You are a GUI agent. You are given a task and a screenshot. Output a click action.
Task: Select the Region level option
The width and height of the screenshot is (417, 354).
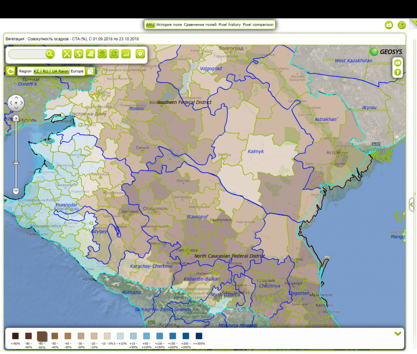tap(25, 71)
